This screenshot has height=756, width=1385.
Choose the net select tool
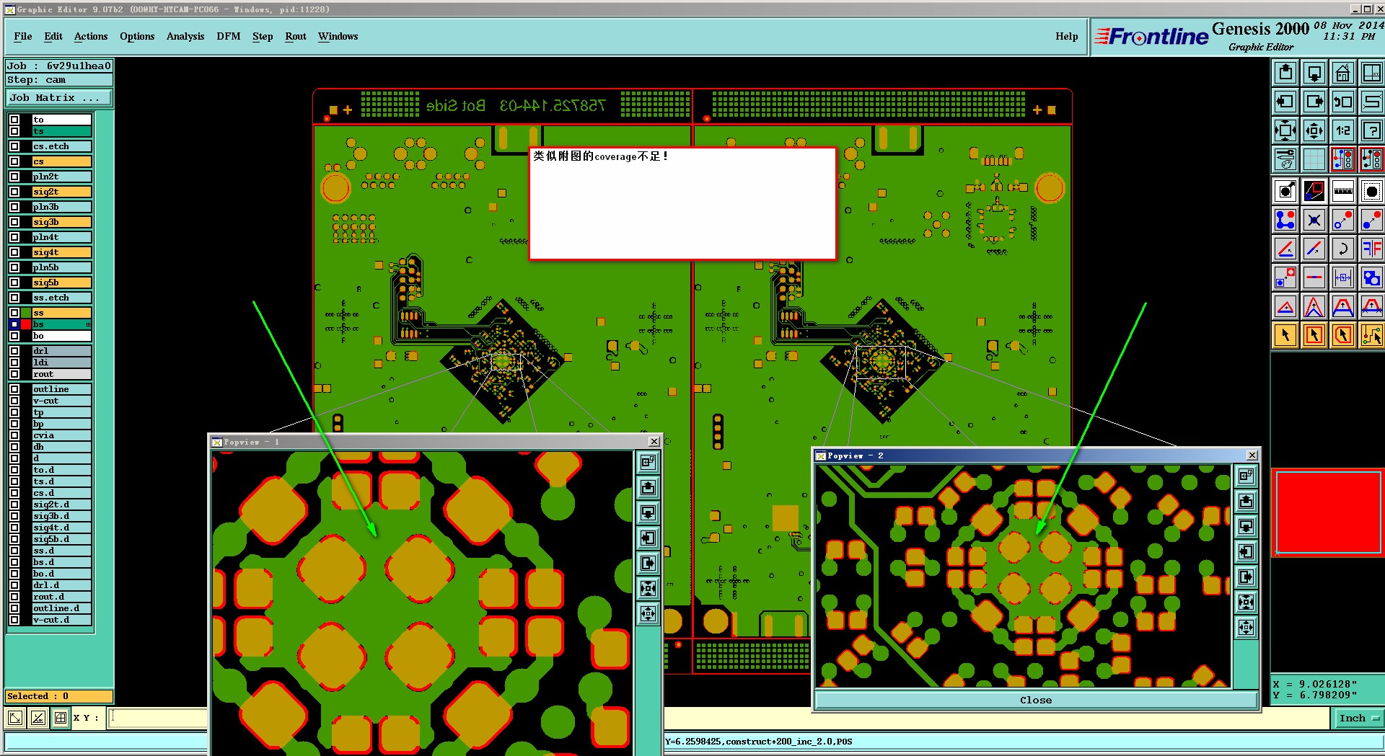coord(1372,335)
